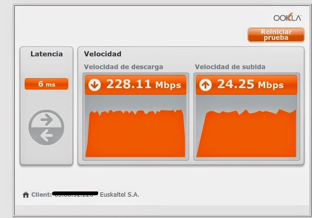
Task: Click the Euskaltel S.A. provider text
Action: tap(119, 194)
